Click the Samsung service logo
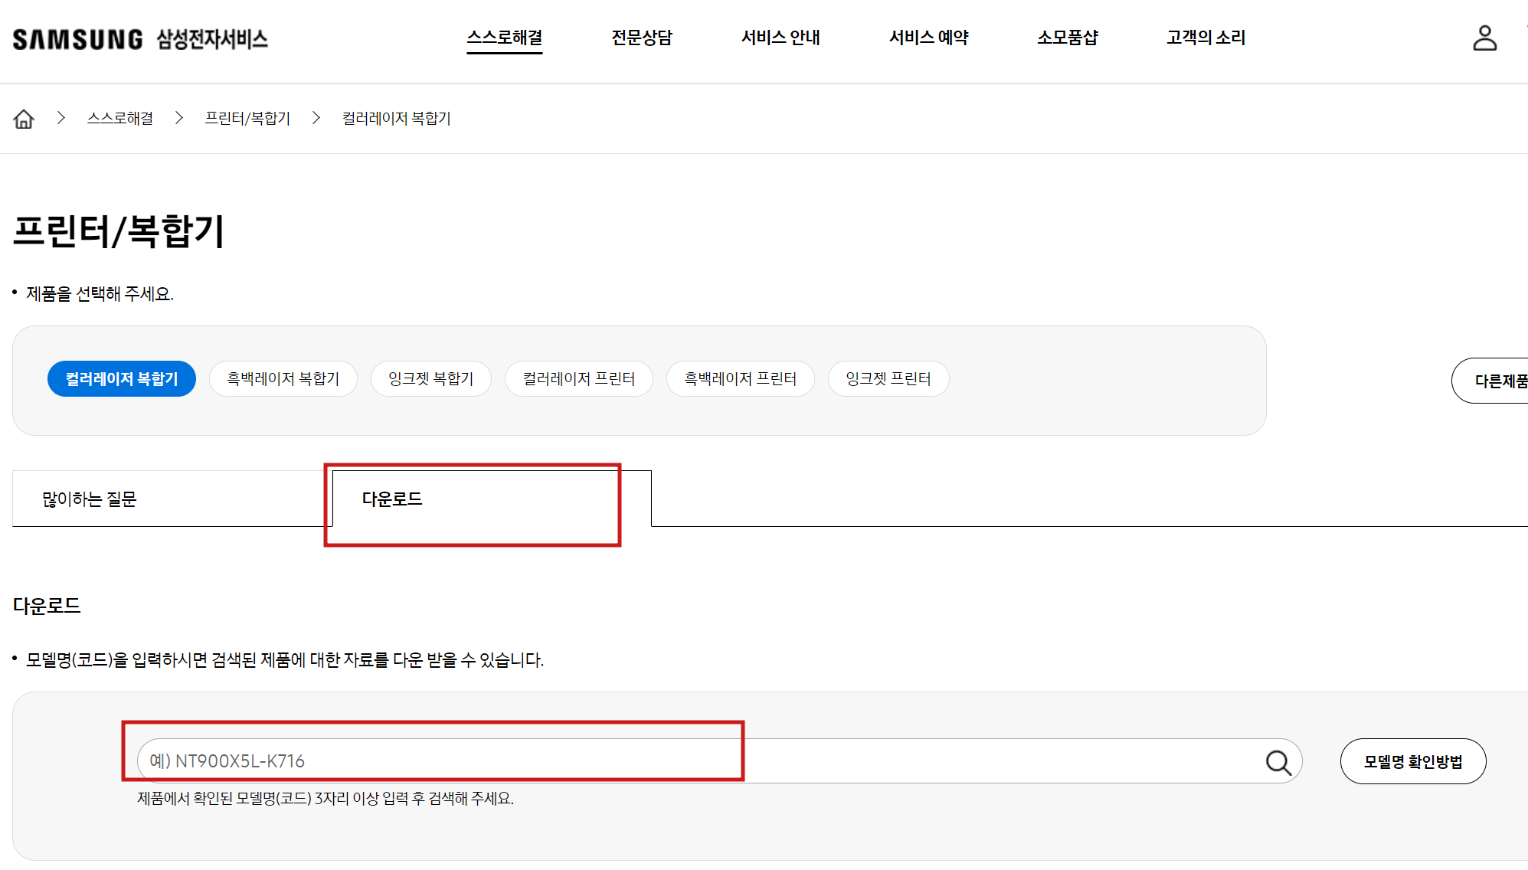Viewport: 1528px width, 870px height. tap(140, 39)
